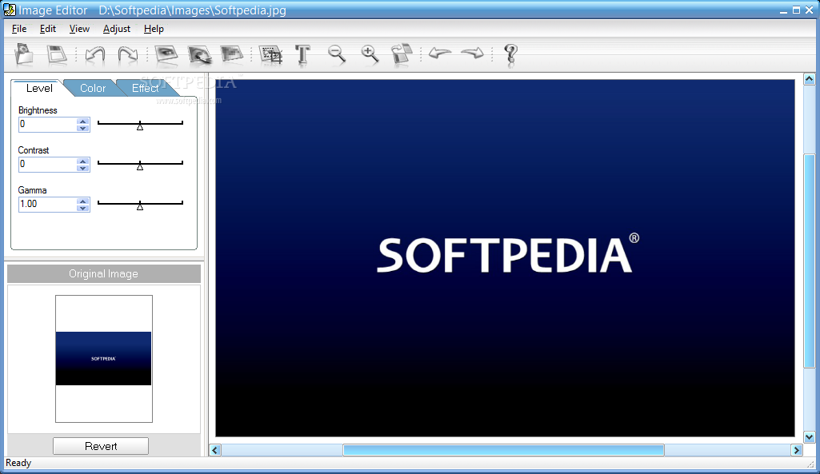The image size is (820, 474).
Task: Click the Zoom In magnifier
Action: pos(370,54)
